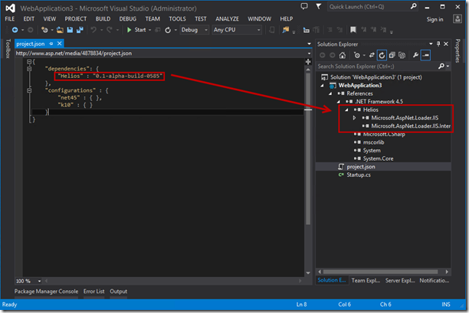Click Sync with Active Document icon
This screenshot has height=313, width=469.
coord(372,55)
